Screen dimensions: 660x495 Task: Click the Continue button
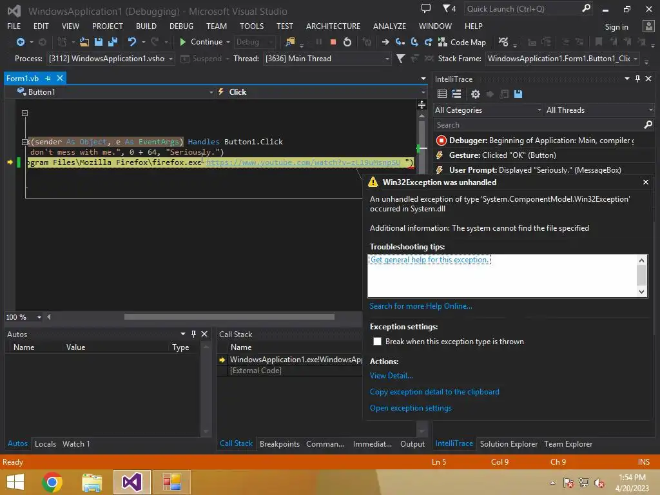pos(201,42)
